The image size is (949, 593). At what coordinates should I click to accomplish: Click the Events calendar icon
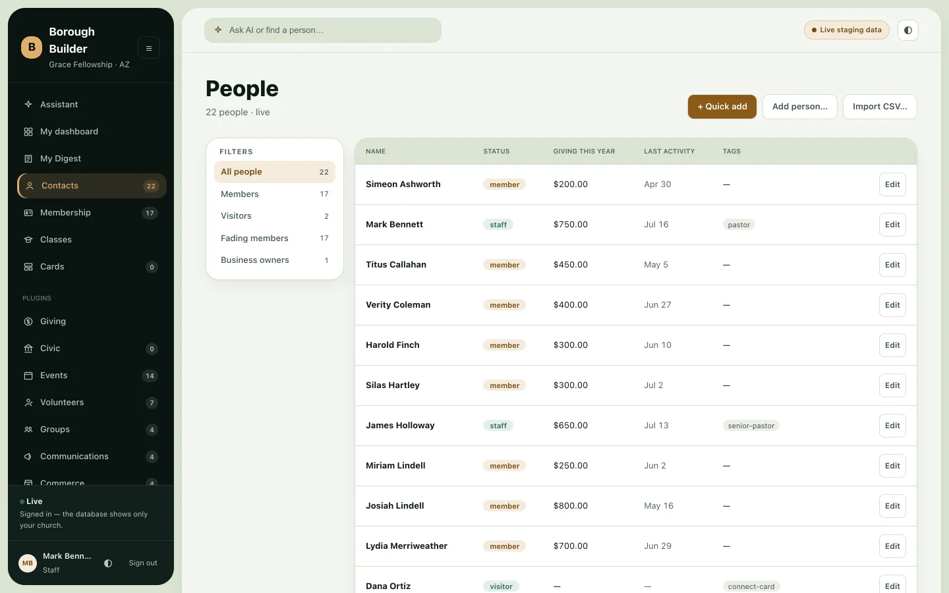point(28,376)
